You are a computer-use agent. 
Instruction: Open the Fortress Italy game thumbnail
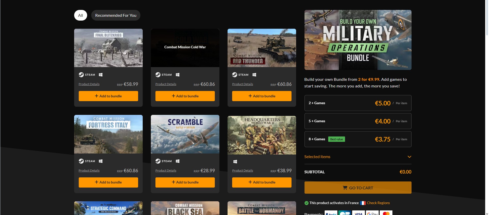click(108, 134)
